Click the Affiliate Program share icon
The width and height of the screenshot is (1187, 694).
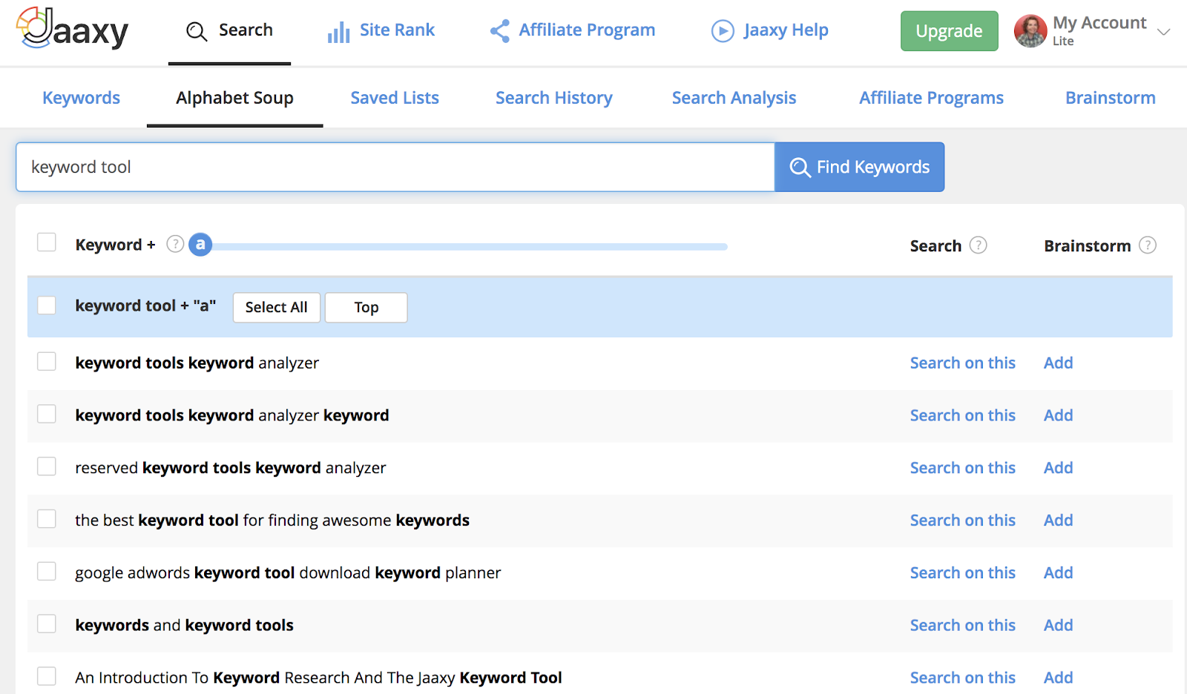pos(500,31)
